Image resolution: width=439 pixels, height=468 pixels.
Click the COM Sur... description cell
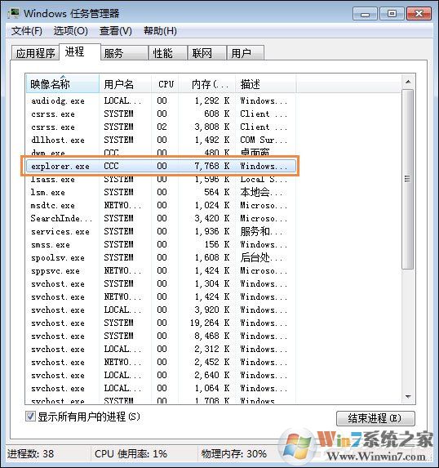pos(264,140)
